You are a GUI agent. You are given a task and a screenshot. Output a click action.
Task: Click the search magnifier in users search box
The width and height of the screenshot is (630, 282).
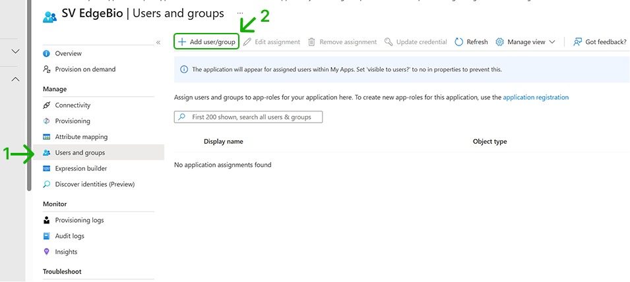click(x=182, y=117)
